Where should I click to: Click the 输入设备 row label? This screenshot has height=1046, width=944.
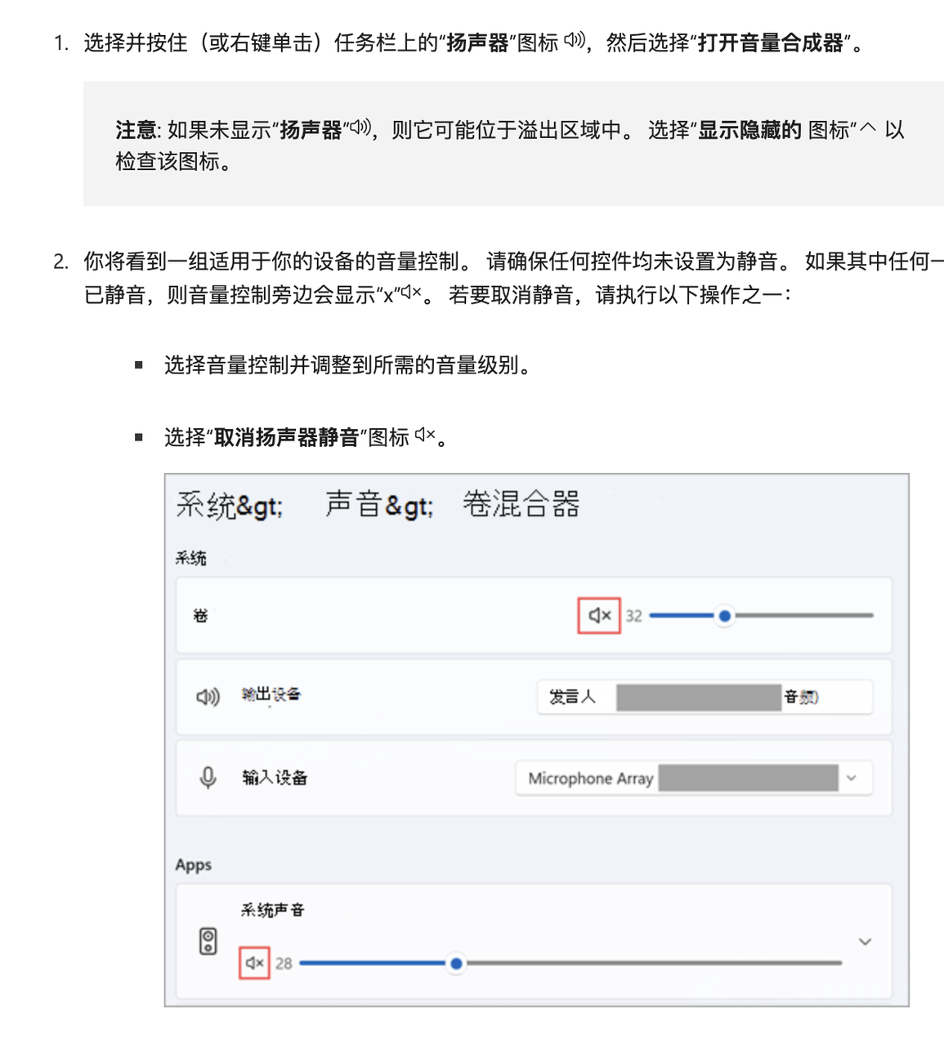pos(275,778)
